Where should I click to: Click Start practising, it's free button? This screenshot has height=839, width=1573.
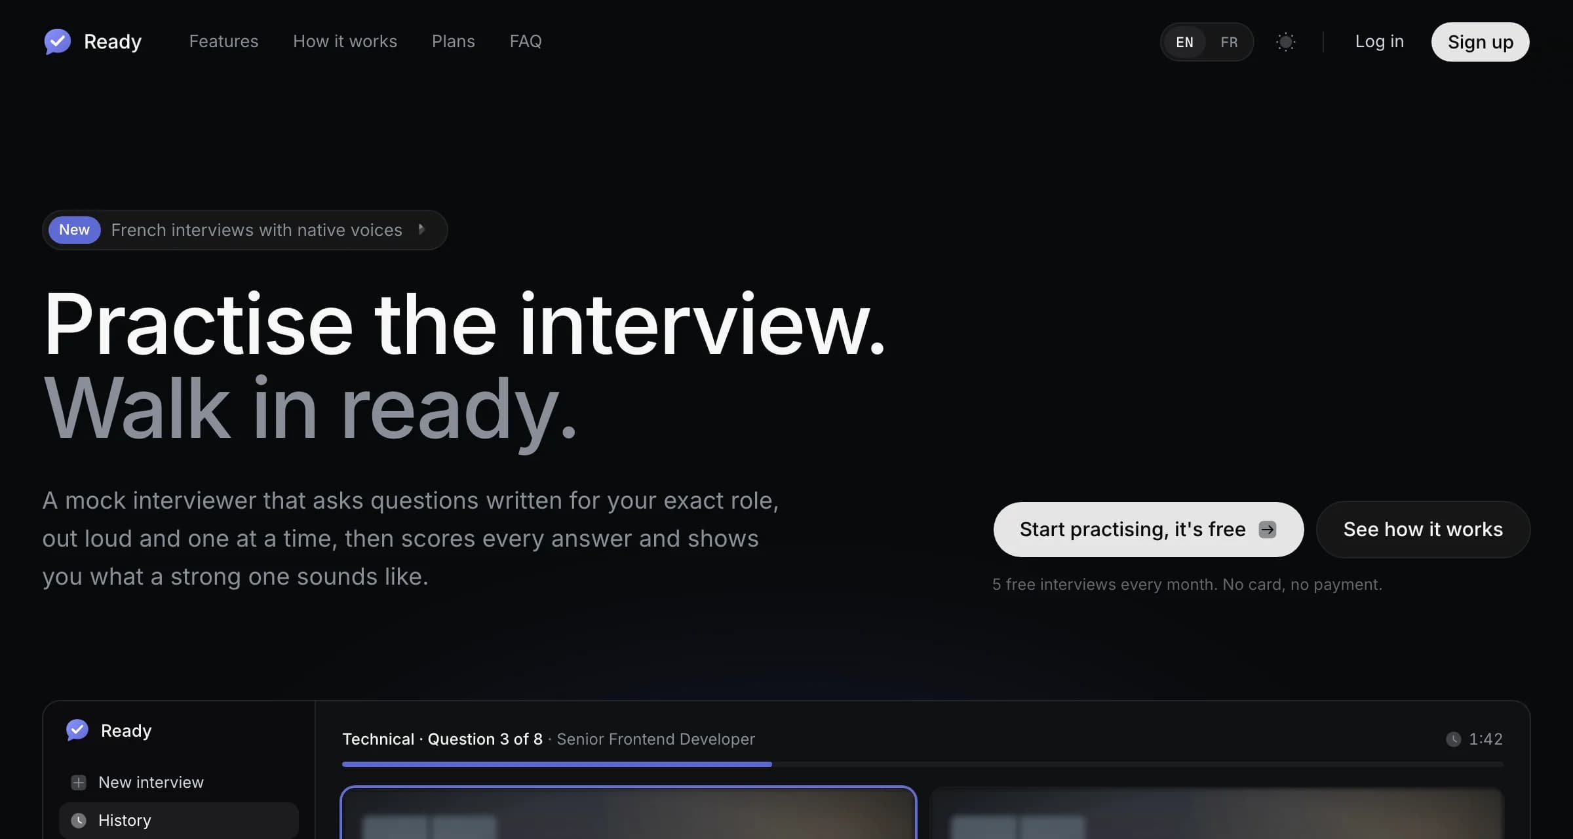1148,530
